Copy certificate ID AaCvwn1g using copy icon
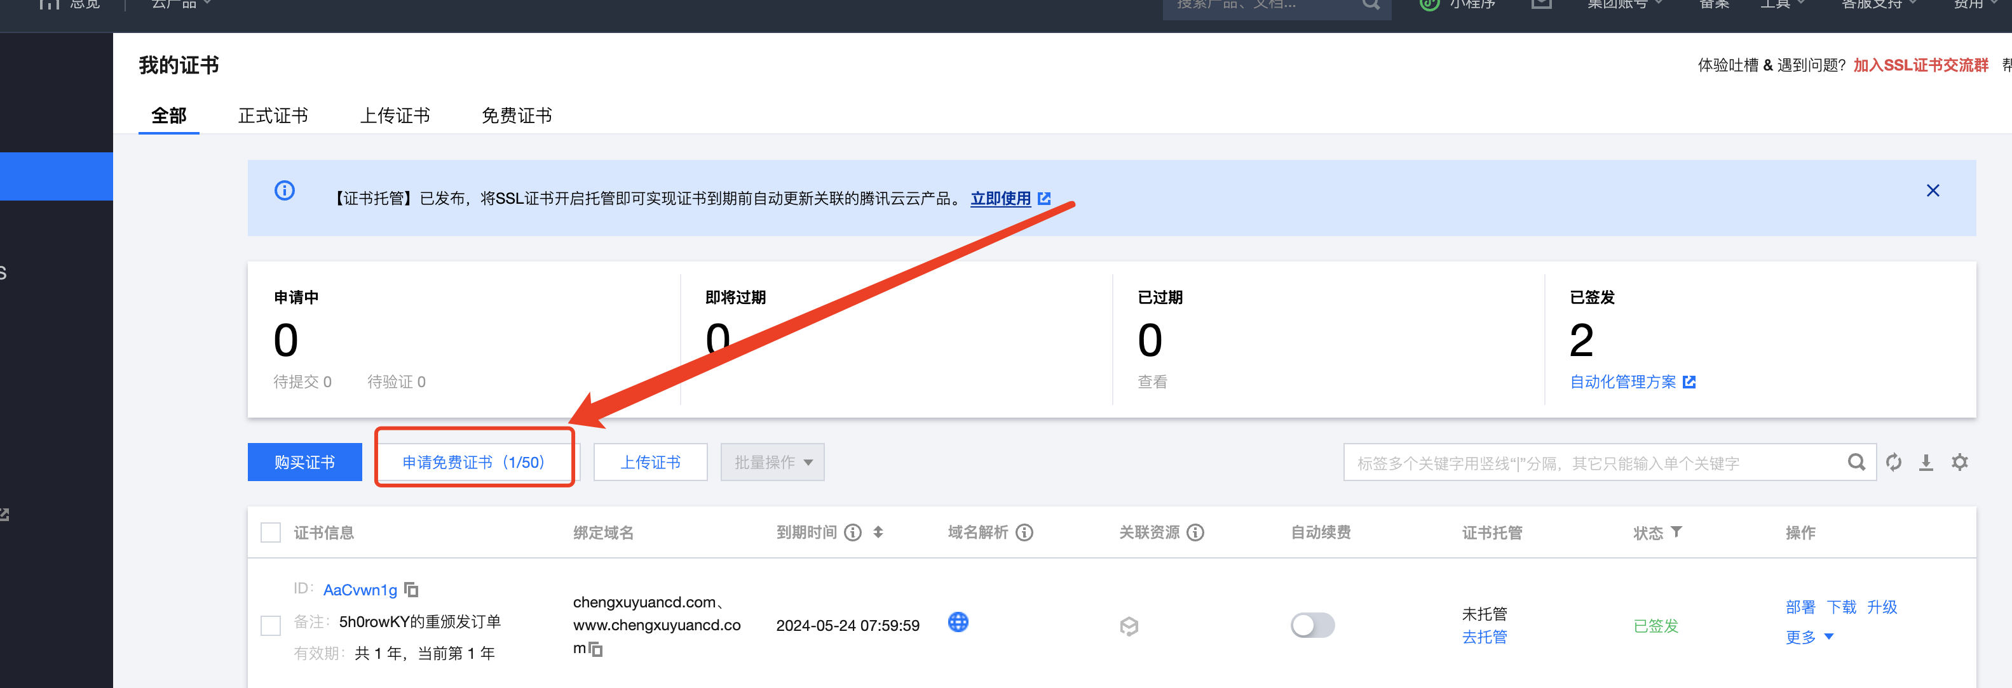Viewport: 2012px width, 688px height. click(412, 589)
